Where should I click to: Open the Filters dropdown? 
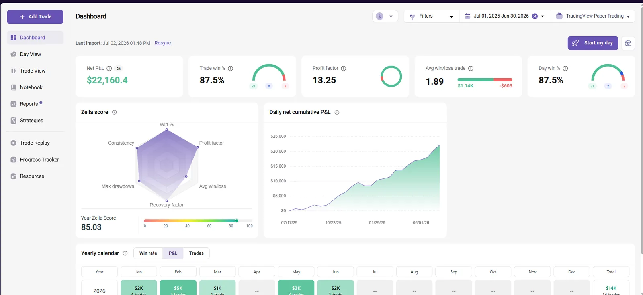(432, 16)
